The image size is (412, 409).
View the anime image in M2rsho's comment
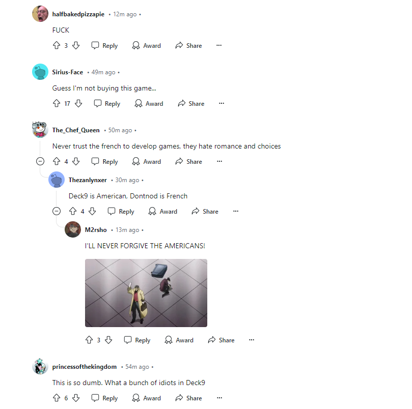point(146,293)
